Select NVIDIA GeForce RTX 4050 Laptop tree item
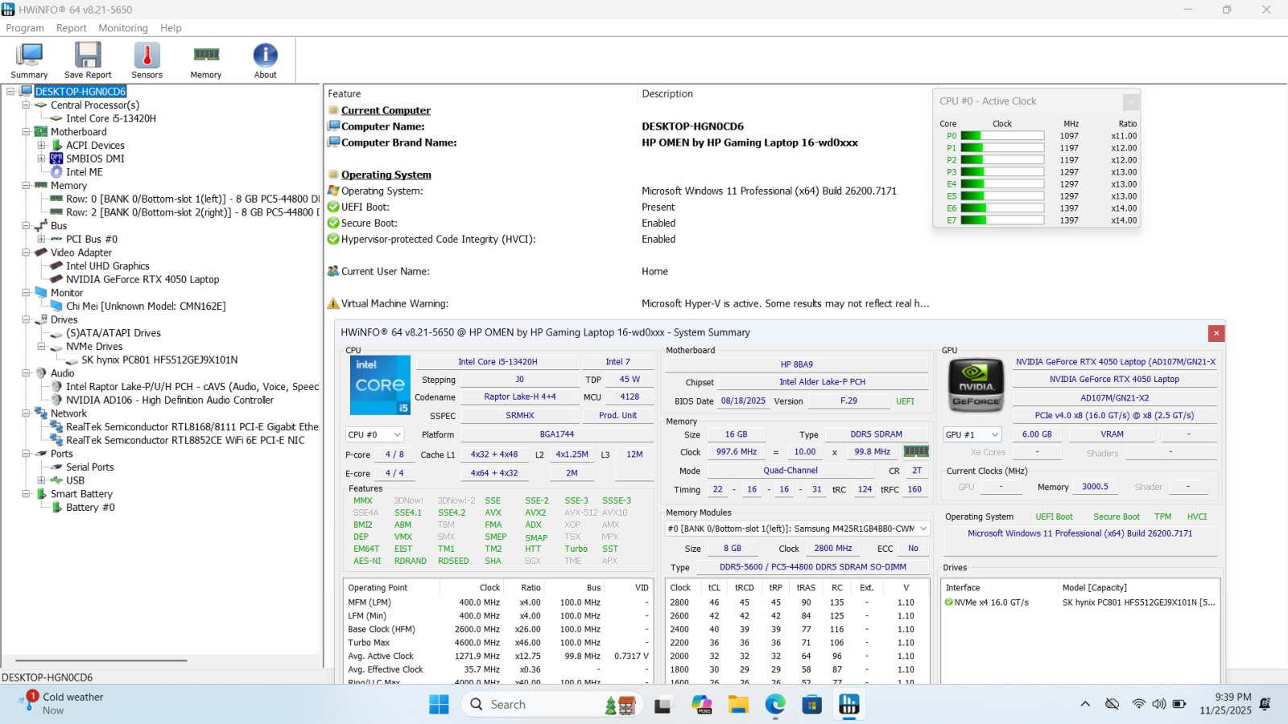Viewport: 1288px width, 724px height. click(142, 280)
